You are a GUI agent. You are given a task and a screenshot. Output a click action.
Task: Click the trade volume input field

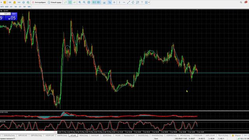(4, 14)
